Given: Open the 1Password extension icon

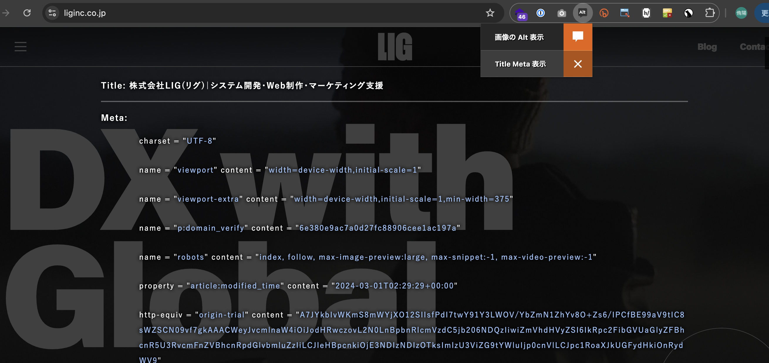Looking at the screenshot, I should (x=541, y=13).
